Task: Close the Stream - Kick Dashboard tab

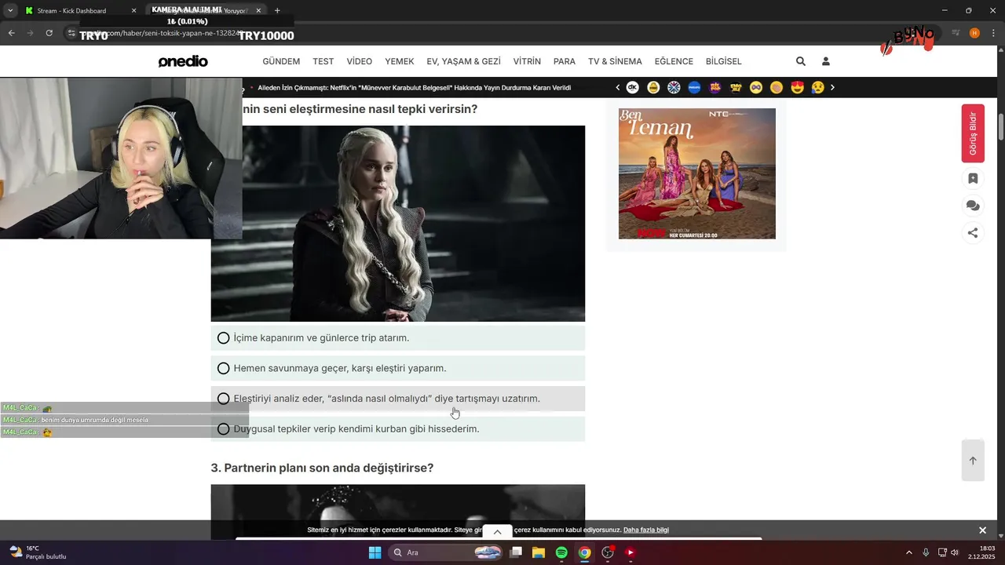Action: (133, 11)
